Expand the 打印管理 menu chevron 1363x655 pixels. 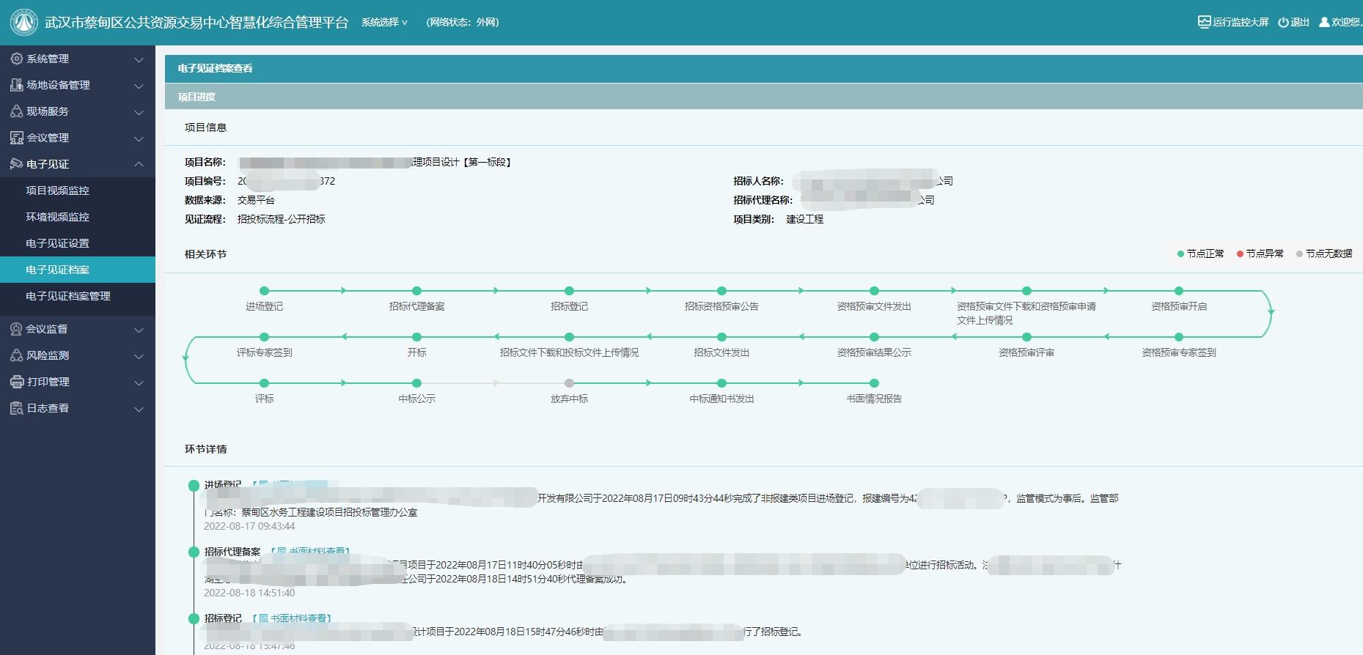[x=139, y=382]
